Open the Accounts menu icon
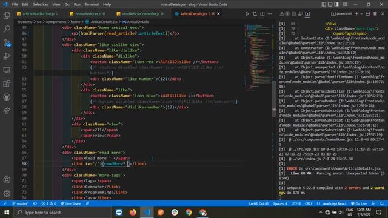The width and height of the screenshot is (388, 218). pyautogui.click(x=7, y=180)
